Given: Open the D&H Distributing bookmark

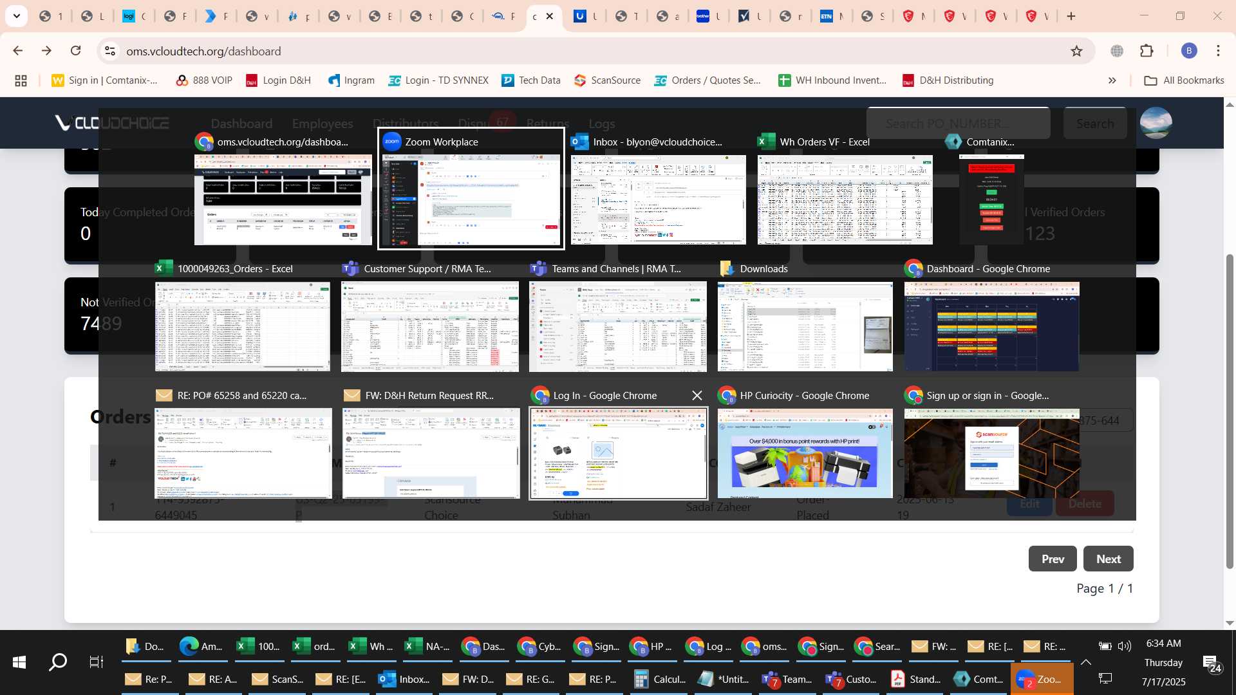Looking at the screenshot, I should click(x=948, y=80).
